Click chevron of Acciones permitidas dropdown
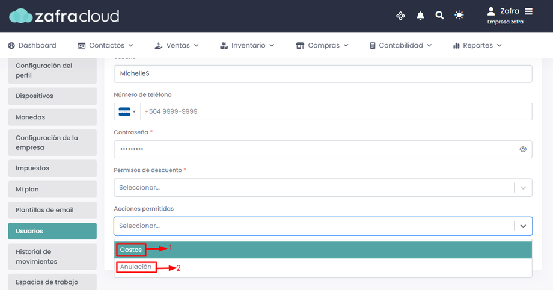Viewport: 553px width, 290px height. coord(523,226)
